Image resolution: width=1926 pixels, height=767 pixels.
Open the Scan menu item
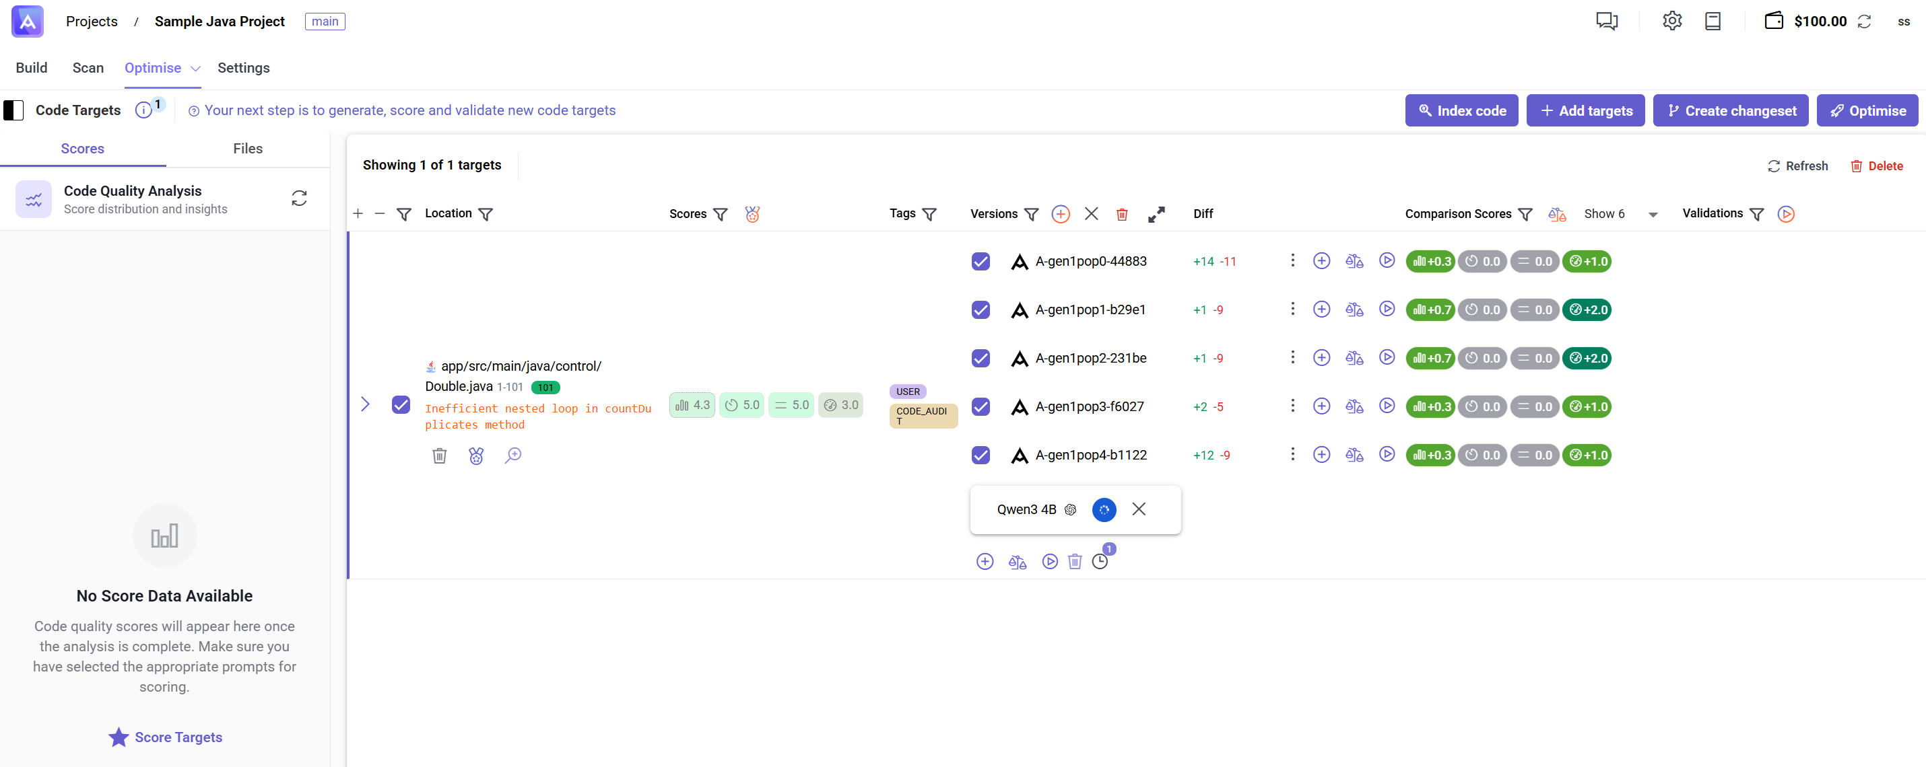coord(88,67)
